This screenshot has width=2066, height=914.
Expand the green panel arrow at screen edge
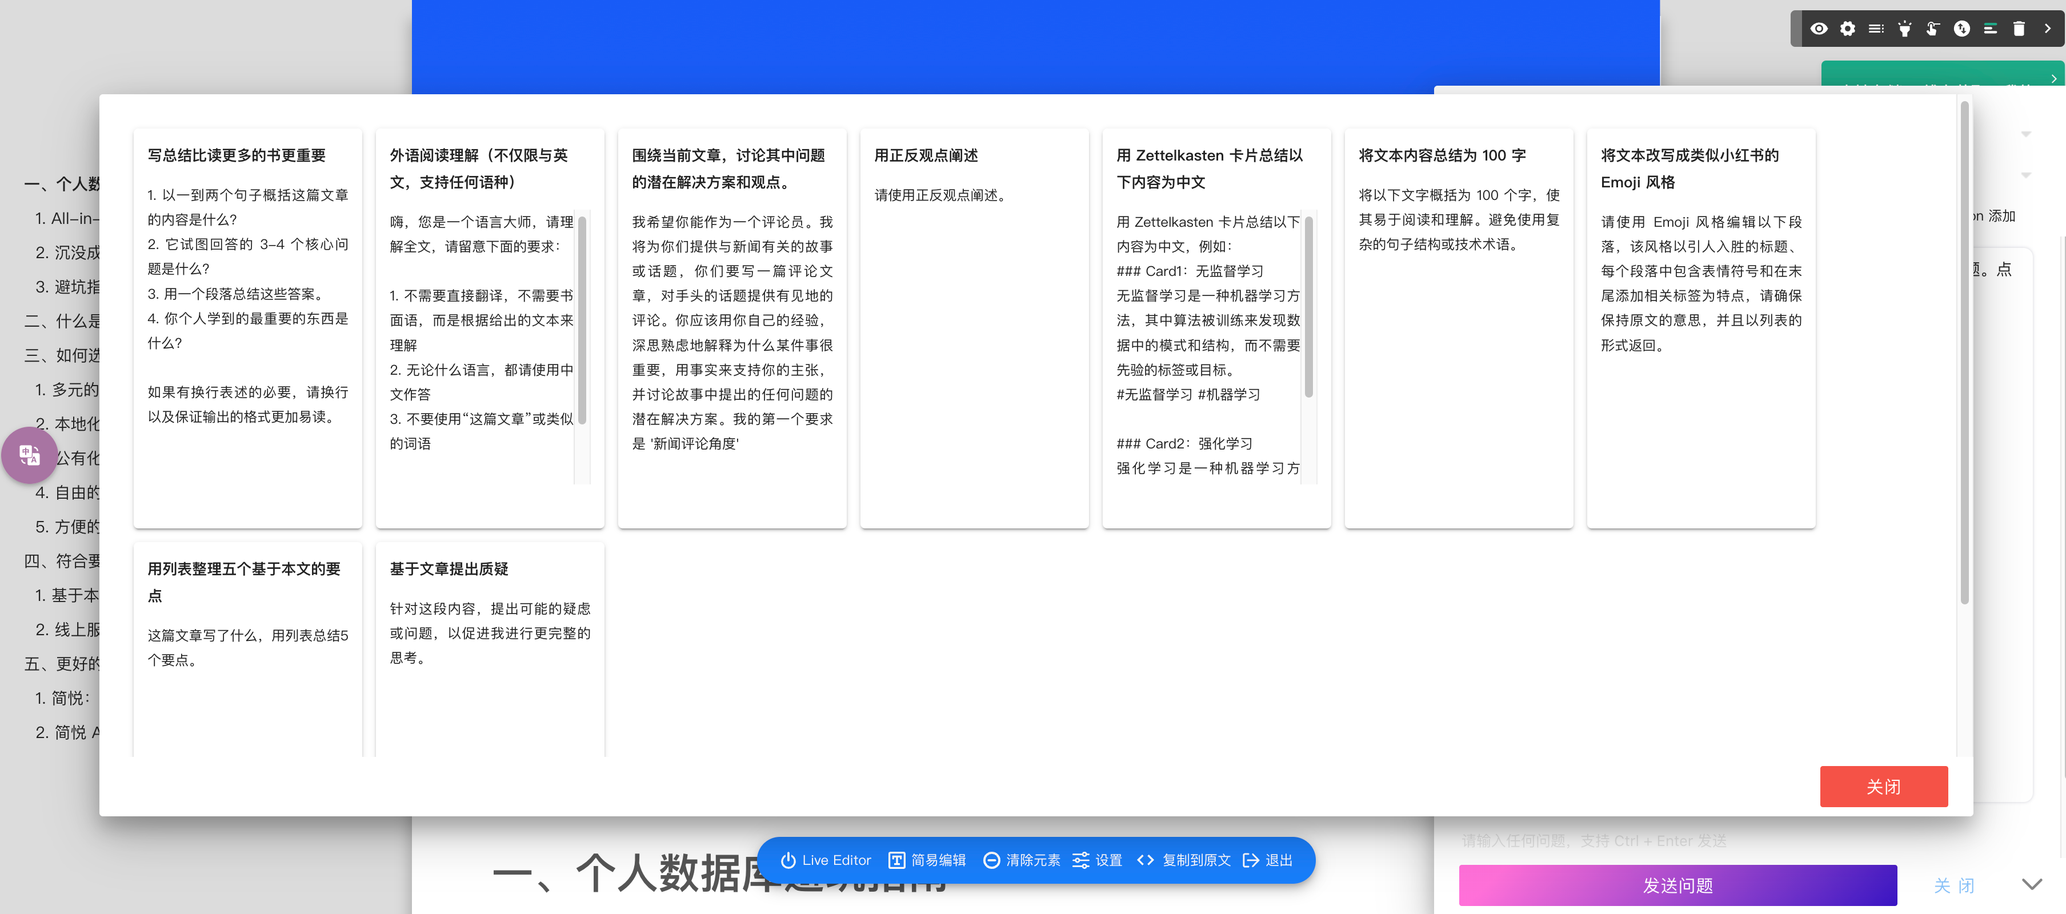tap(2054, 78)
